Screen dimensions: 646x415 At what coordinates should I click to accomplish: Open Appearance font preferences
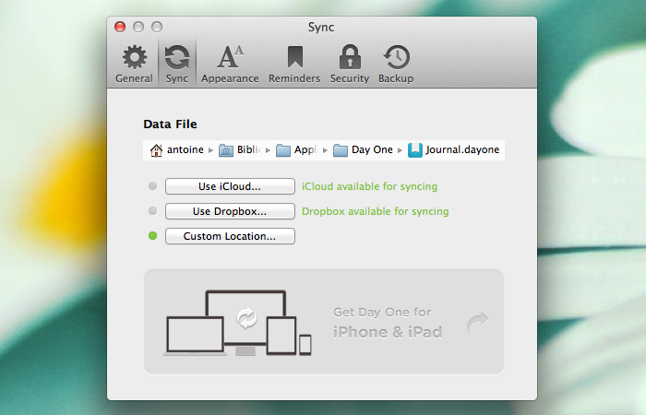click(230, 58)
